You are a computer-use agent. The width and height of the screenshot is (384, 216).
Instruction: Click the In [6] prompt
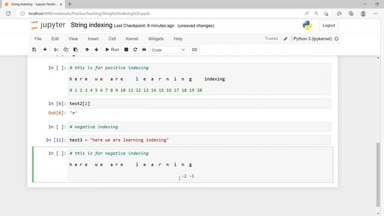[x=57, y=104]
